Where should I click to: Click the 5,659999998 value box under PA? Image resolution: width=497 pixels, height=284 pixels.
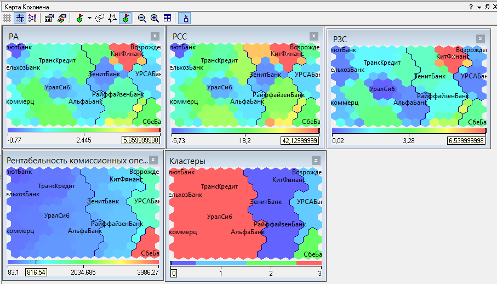click(x=141, y=140)
